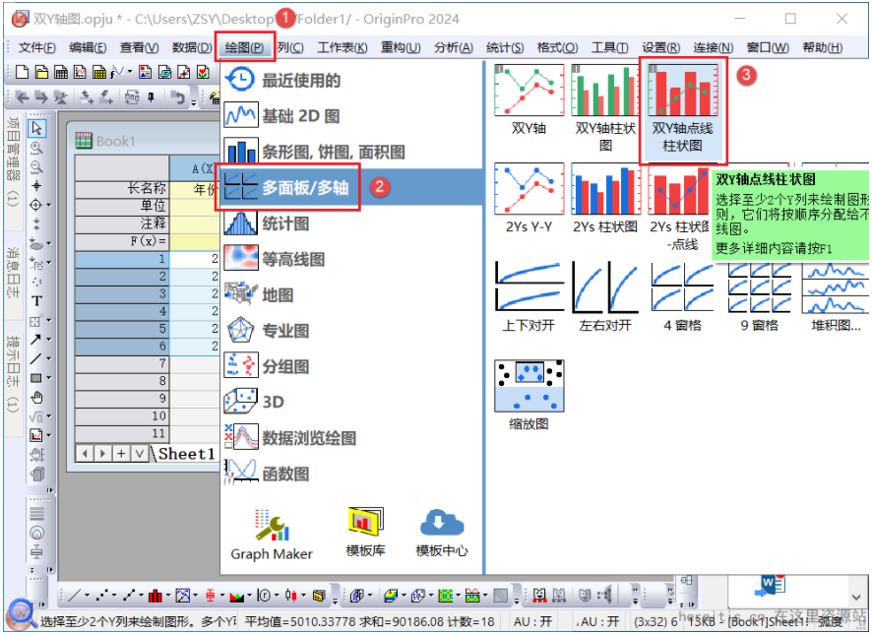This screenshot has width=872, height=635.
Task: Expand the Line plot dropdown arrow
Action: coord(87,596)
